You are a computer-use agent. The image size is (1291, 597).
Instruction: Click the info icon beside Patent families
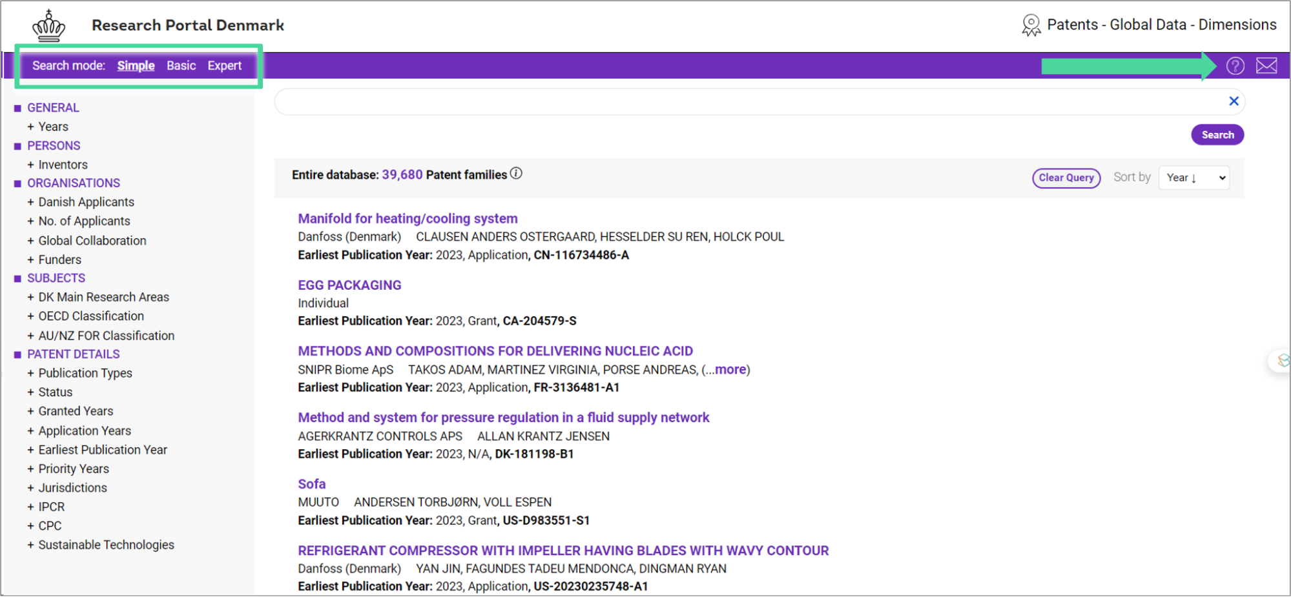point(516,174)
